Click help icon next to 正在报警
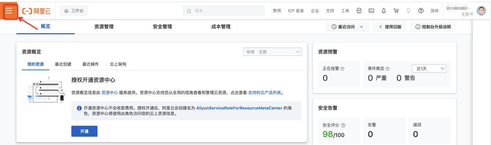This screenshot has width=491, height=145. 342,69
